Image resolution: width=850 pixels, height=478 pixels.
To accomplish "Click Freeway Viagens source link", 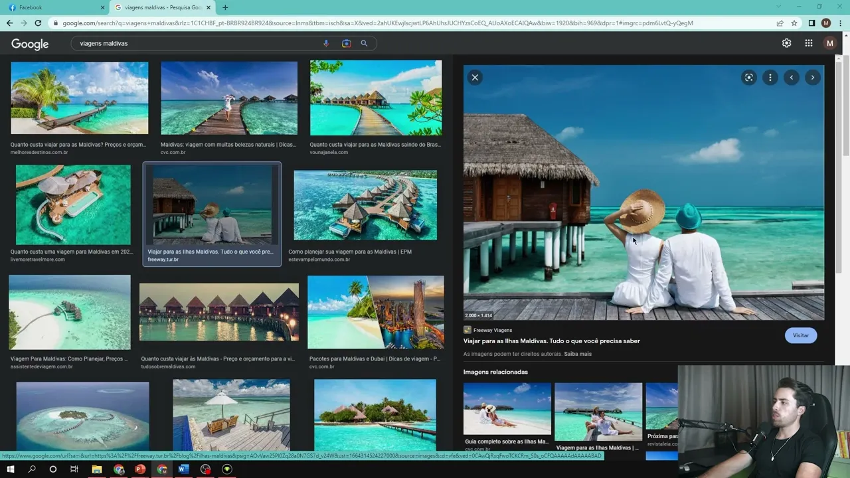I will pos(493,330).
